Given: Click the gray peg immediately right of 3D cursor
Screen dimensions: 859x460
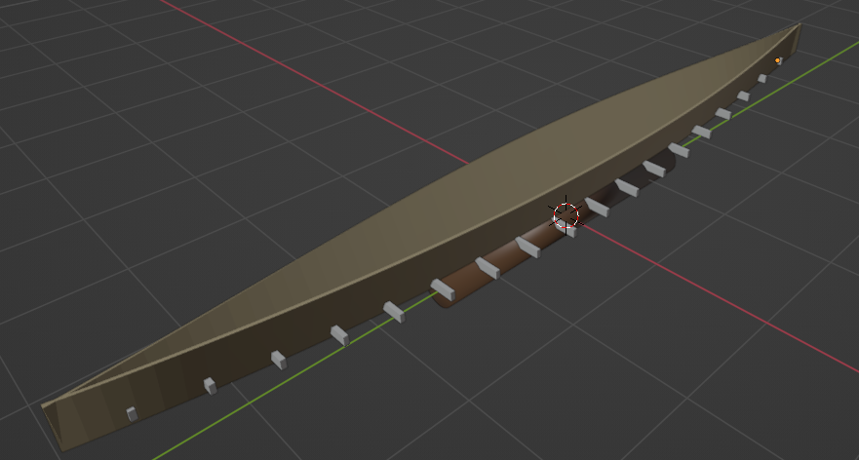Looking at the screenshot, I should (597, 207).
